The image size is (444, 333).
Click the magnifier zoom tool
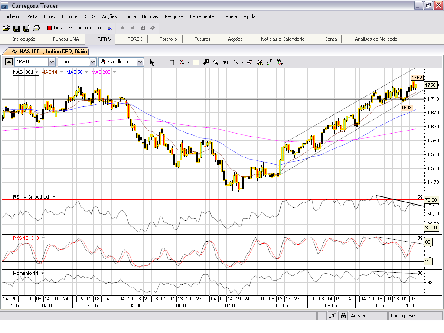click(x=215, y=62)
